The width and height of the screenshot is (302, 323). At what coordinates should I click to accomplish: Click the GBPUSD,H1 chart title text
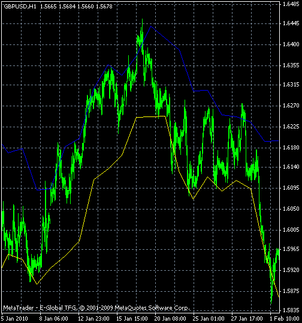click(x=20, y=7)
